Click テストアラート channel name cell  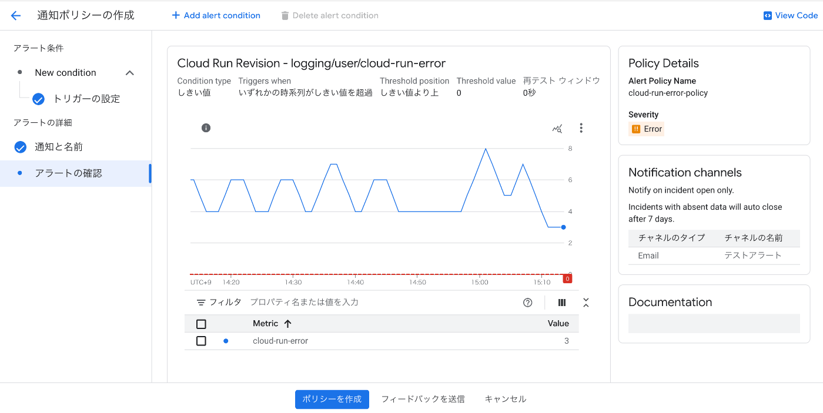753,256
